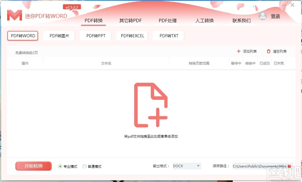The height and width of the screenshot is (182, 302).
Task: Click the 操作 column header
Action: [25, 63]
